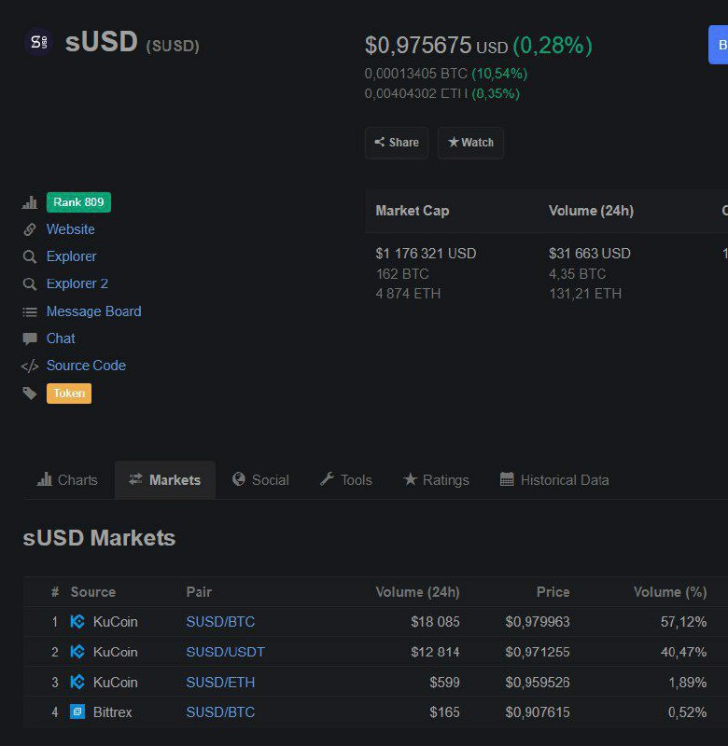
Task: Click the $31 663 USD volume value
Action: click(x=590, y=254)
